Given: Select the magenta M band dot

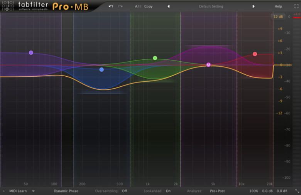Looking at the screenshot, I should (208, 65).
